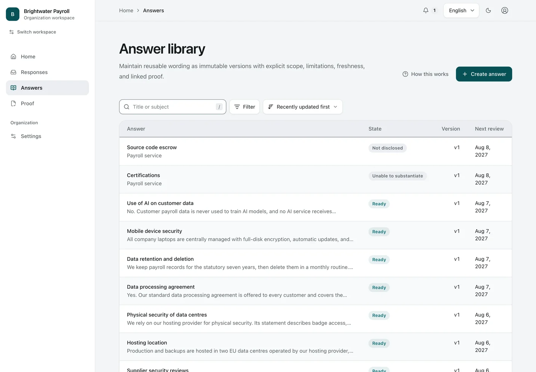Click the Brightwater Payroll workspace logo
Viewport: 536px width, 372px height.
click(x=13, y=14)
